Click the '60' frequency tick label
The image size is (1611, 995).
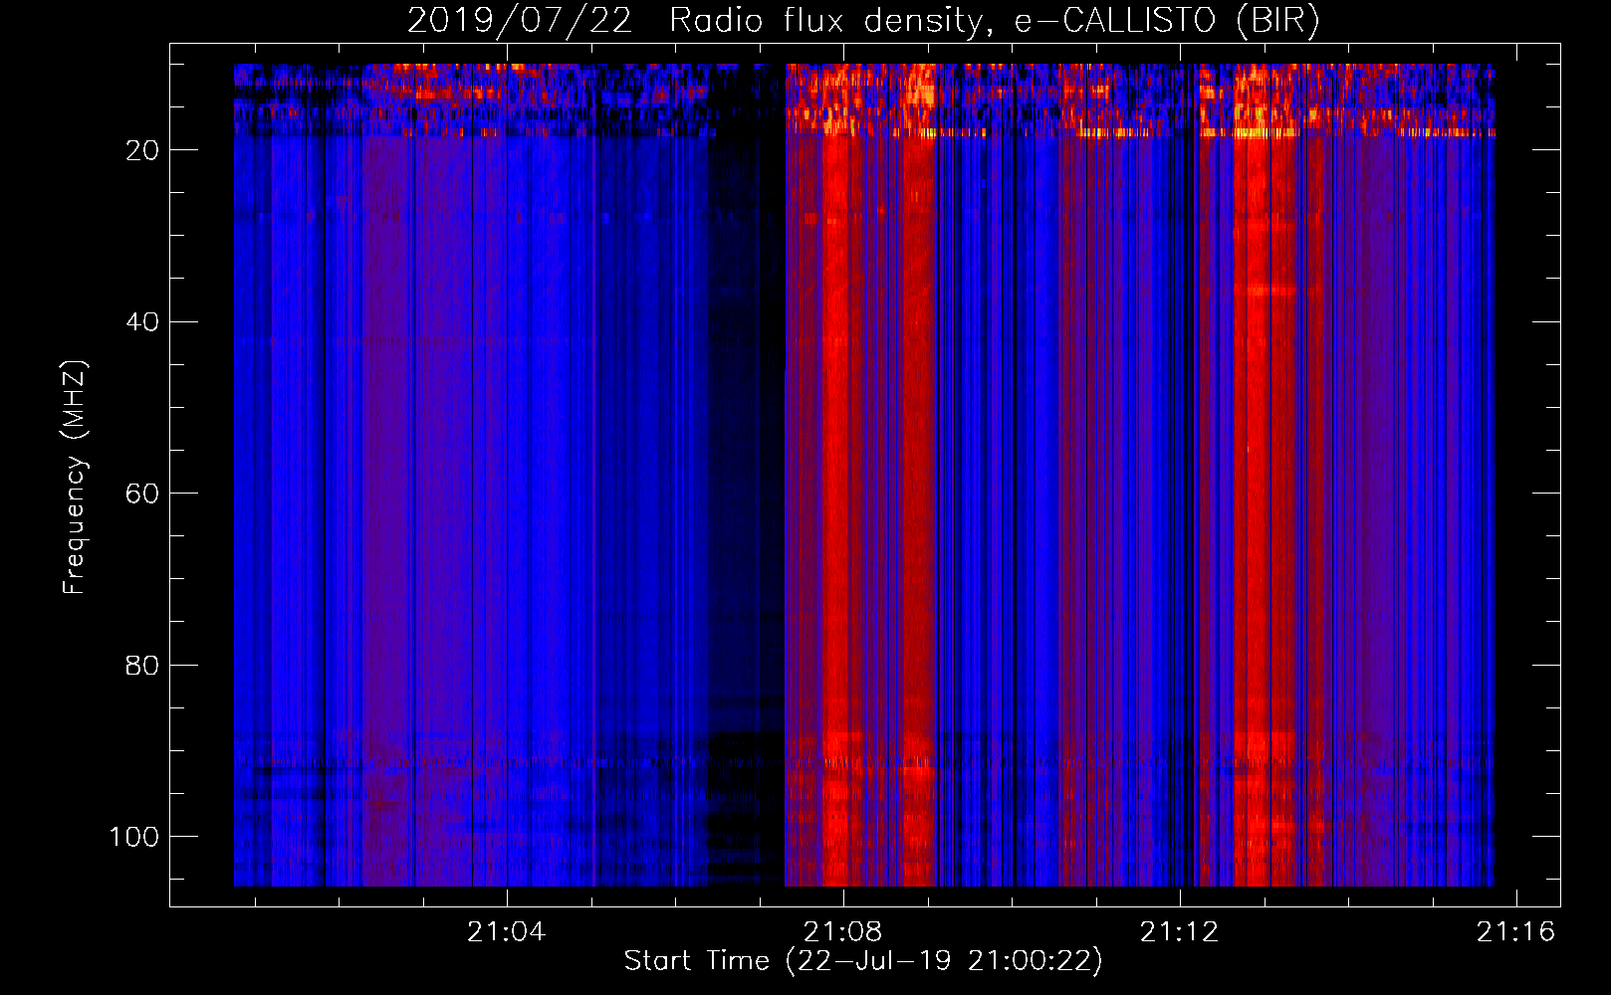[x=142, y=495]
